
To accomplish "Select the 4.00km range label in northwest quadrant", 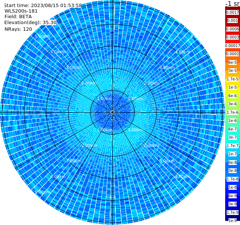I will tap(58, 52).
